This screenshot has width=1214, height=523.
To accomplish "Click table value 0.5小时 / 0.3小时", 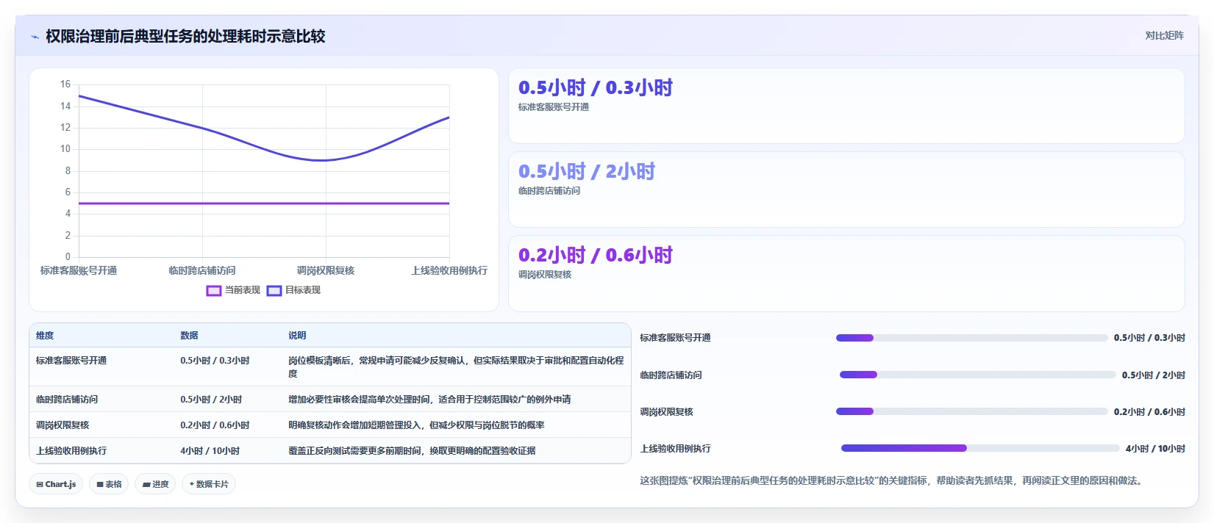I will (215, 361).
